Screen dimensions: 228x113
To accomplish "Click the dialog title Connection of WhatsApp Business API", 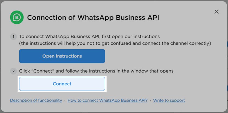I will click(93, 18).
